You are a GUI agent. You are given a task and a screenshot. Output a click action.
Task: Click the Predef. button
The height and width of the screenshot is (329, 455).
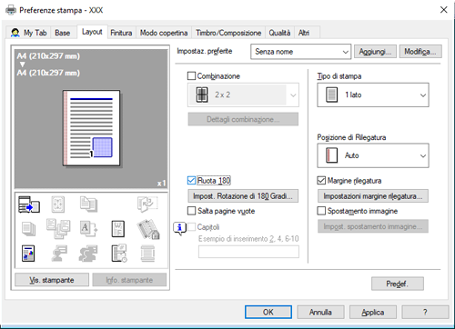point(398,284)
